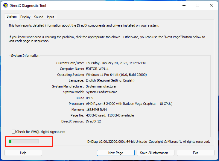
Task: Click the System manufacturer value
Action: coord(101,86)
